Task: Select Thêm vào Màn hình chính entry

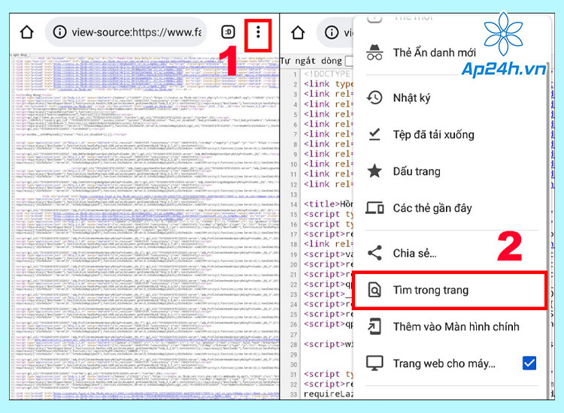Action: (456, 327)
